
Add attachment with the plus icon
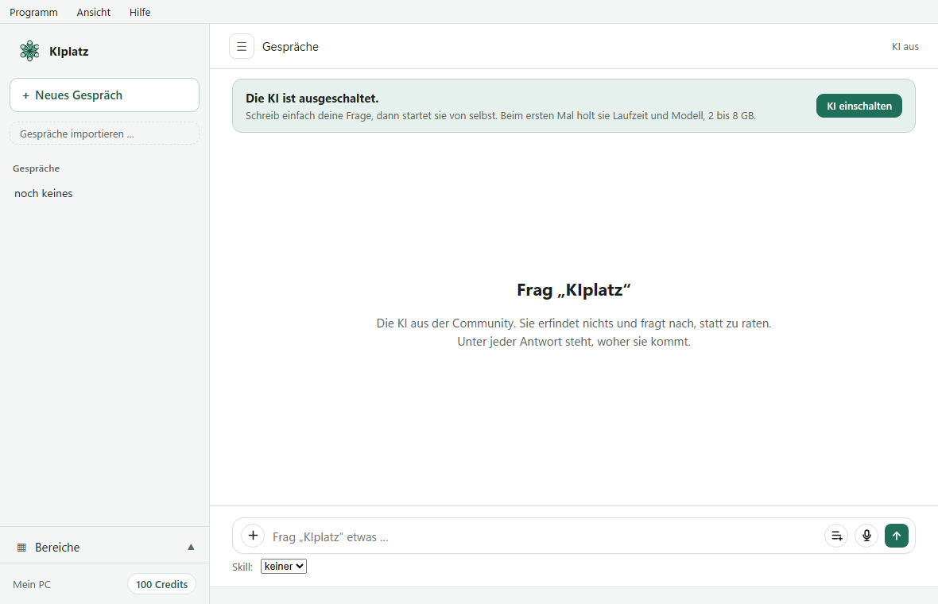click(x=253, y=535)
